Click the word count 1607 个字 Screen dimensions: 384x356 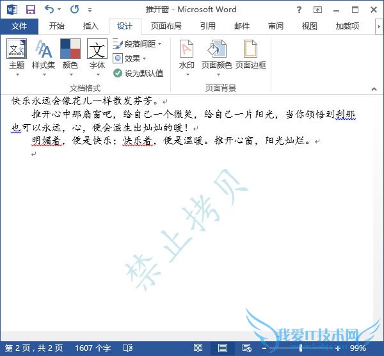(93, 348)
